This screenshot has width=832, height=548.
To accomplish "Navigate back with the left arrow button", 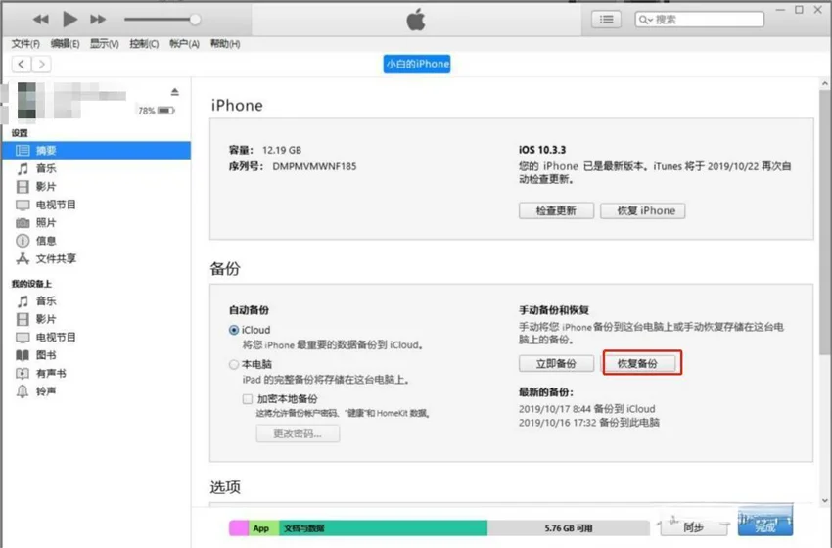I will [23, 64].
